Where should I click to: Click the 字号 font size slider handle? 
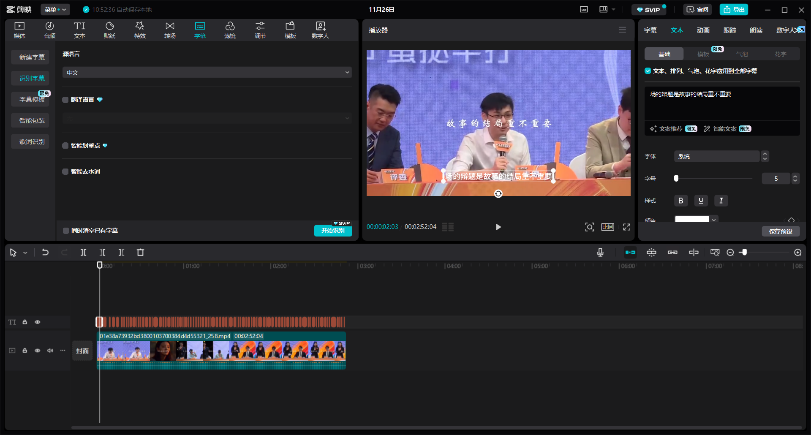(676, 178)
